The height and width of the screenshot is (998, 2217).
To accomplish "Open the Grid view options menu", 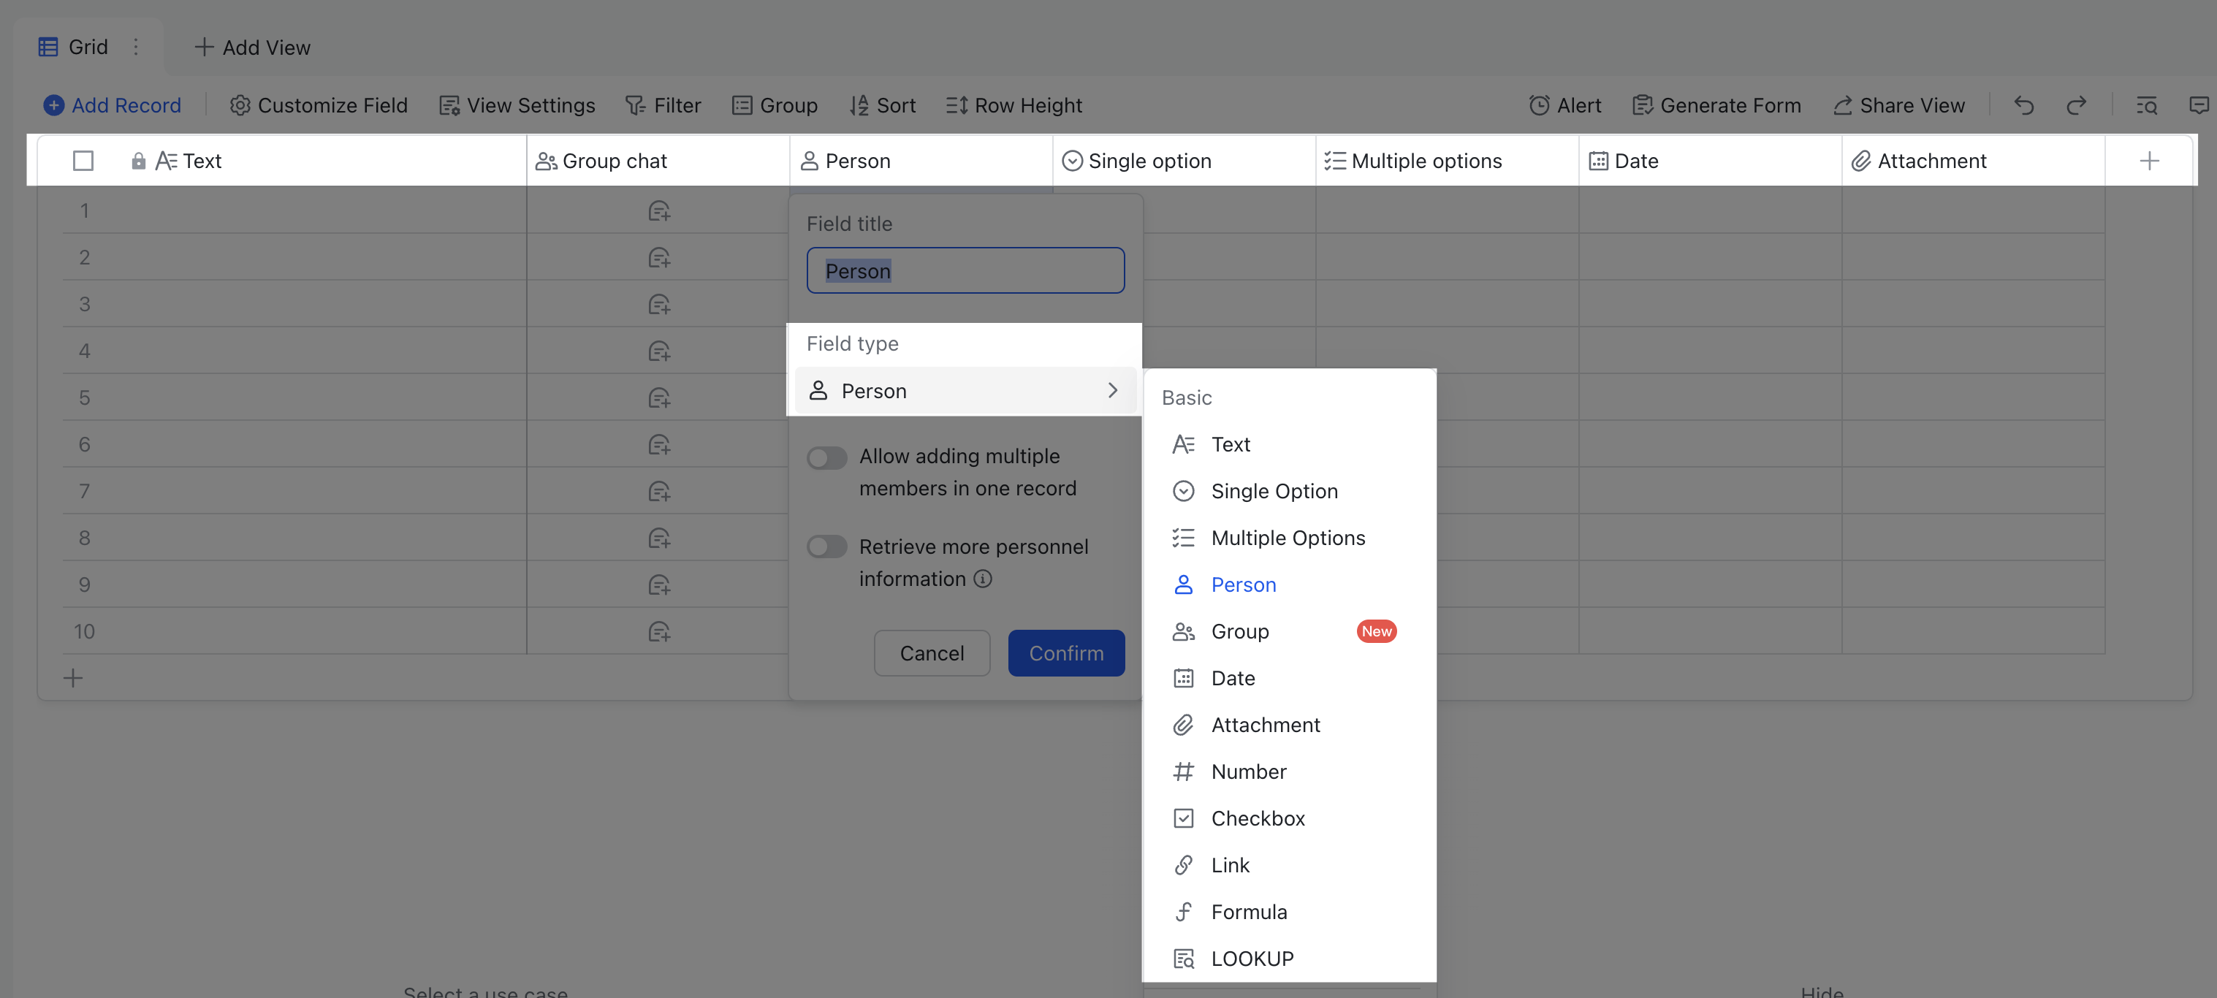I will 135,47.
